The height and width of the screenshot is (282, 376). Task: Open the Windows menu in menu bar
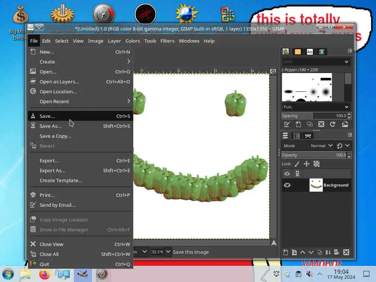click(x=189, y=41)
